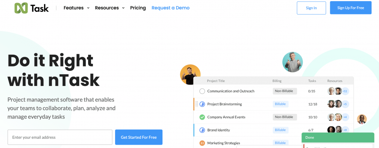Select the Brand Identity project title

218,130
